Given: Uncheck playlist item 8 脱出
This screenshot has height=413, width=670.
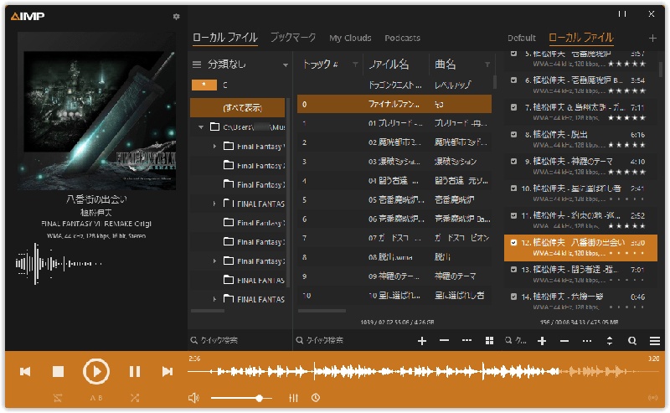Looking at the screenshot, I should (513, 134).
